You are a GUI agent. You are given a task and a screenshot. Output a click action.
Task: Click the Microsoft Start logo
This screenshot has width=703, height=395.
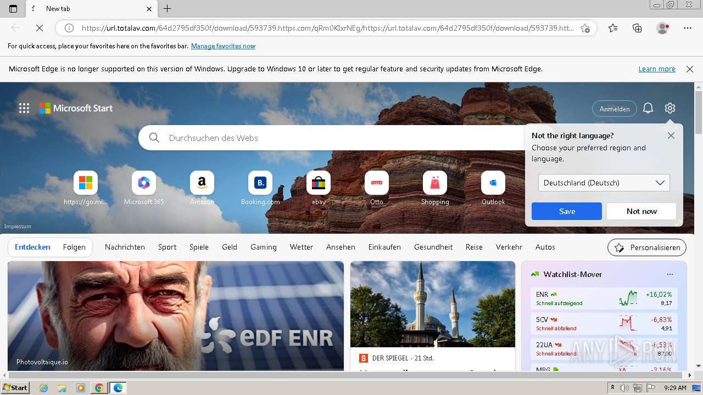click(x=76, y=108)
